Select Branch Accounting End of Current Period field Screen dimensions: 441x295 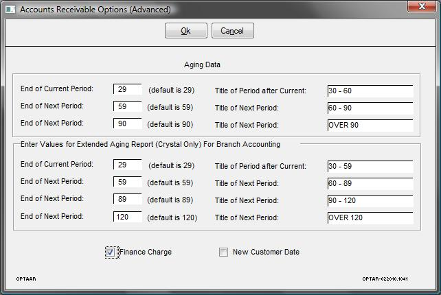[x=127, y=165]
